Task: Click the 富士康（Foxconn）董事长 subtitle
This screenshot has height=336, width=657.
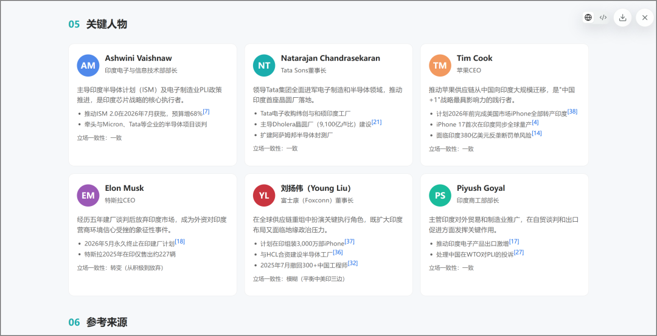Action: point(317,201)
